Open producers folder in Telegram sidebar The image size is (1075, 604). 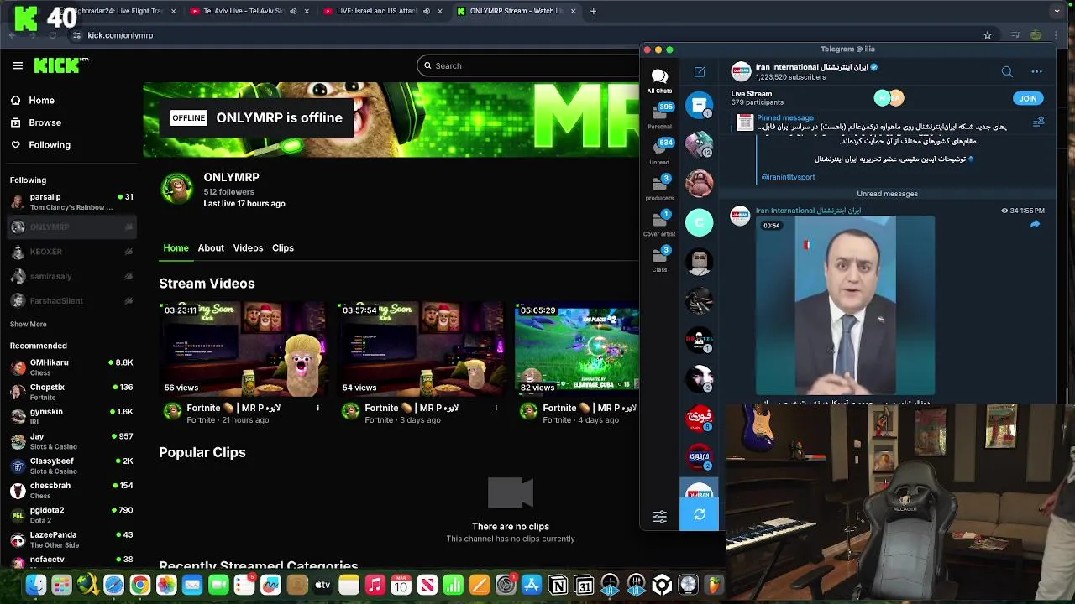659,188
